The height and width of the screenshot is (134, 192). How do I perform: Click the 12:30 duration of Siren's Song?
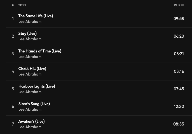[x=179, y=107]
